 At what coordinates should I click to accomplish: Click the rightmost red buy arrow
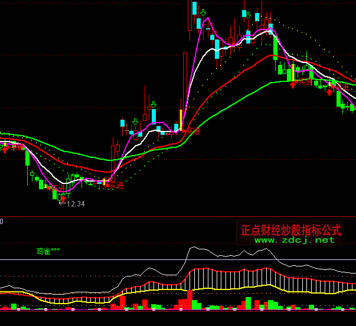click(329, 91)
